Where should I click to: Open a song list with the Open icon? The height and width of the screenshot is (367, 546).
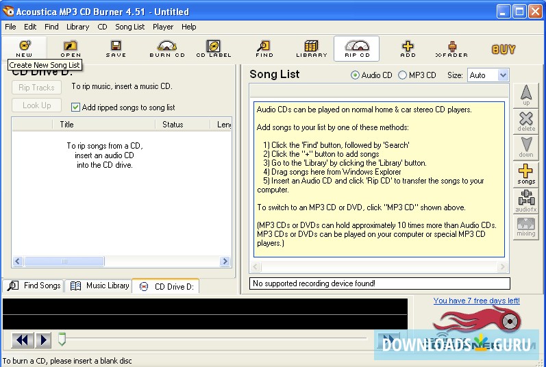pos(71,49)
